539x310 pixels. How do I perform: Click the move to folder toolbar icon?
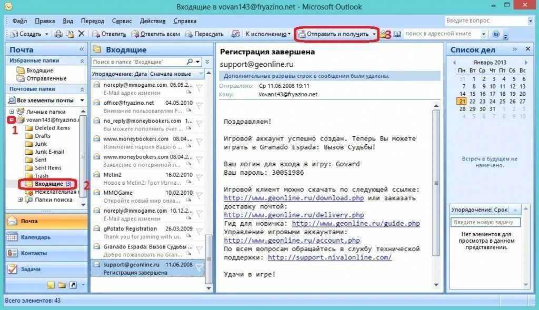[70, 34]
